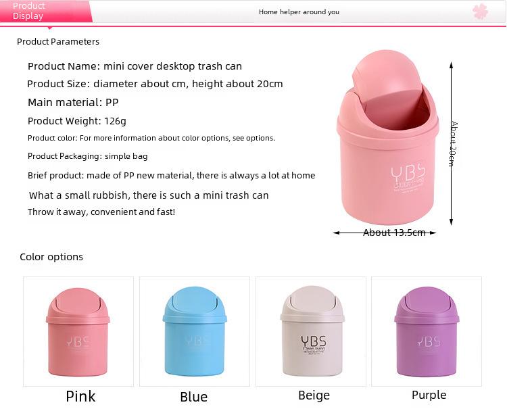Click the pink flower icon in header

tap(480, 11)
